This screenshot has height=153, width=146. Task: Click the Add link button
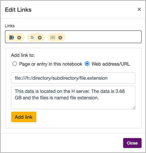tap(24, 117)
